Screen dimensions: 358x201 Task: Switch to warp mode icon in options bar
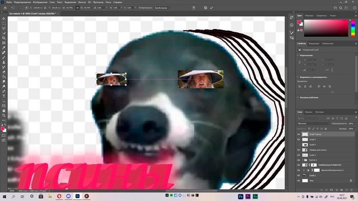pyautogui.click(x=194, y=8)
